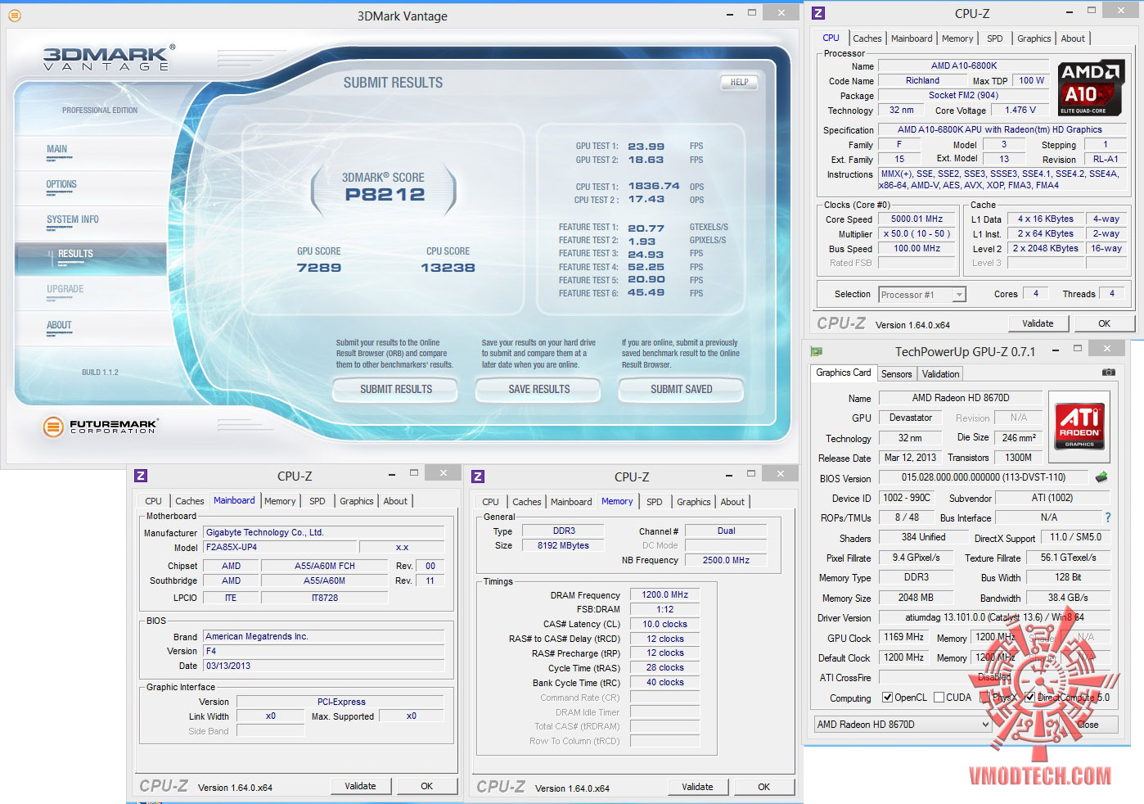Image resolution: width=1144 pixels, height=804 pixels.
Task: Select the Graphics Card tab in GPU-Z
Action: click(843, 373)
